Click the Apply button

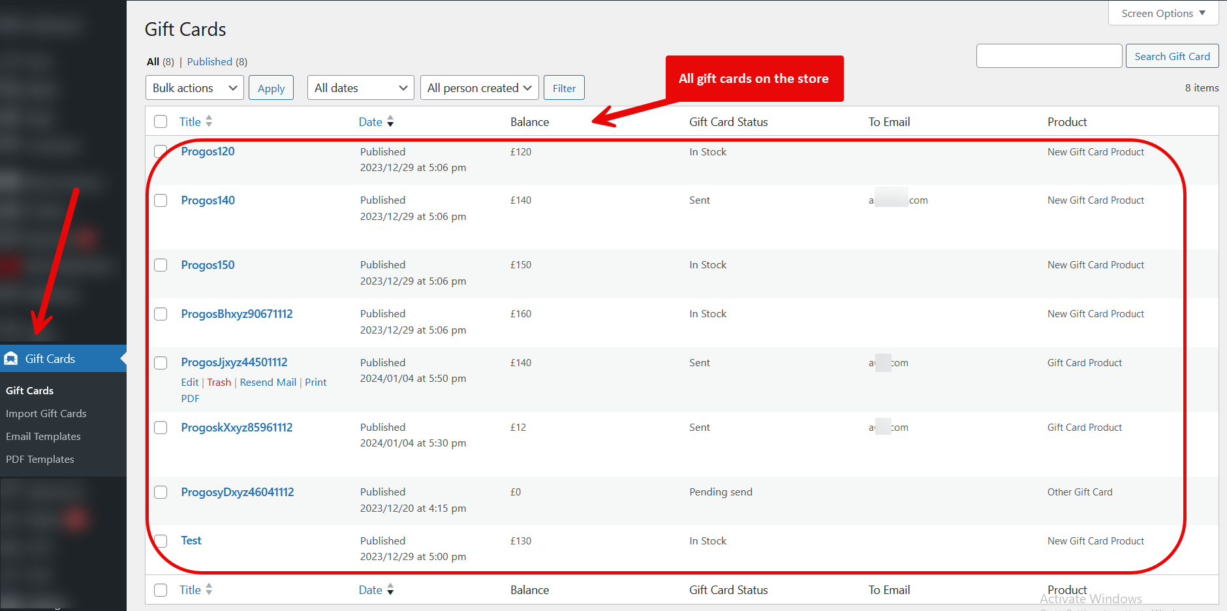point(271,88)
